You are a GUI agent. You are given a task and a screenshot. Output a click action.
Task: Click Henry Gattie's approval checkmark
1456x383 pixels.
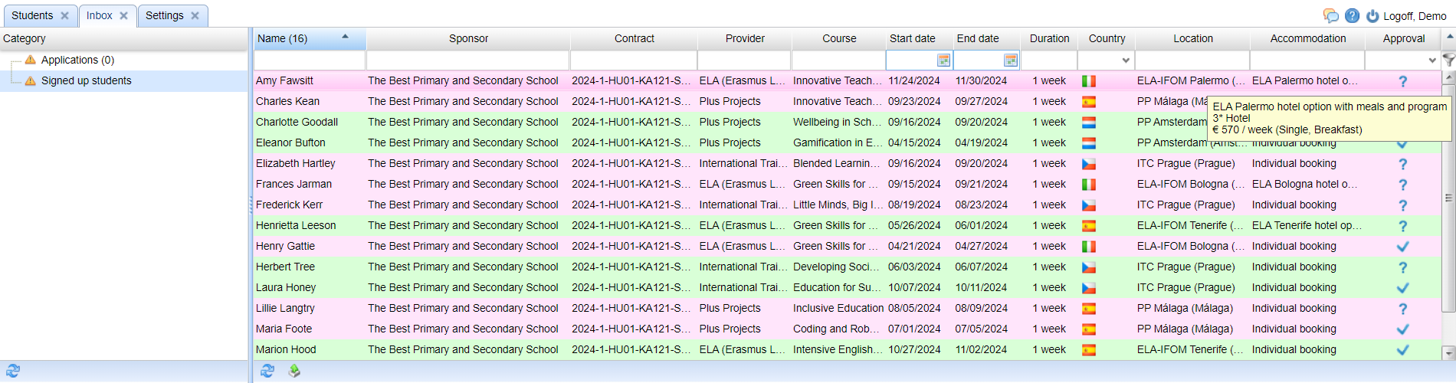pos(1402,247)
